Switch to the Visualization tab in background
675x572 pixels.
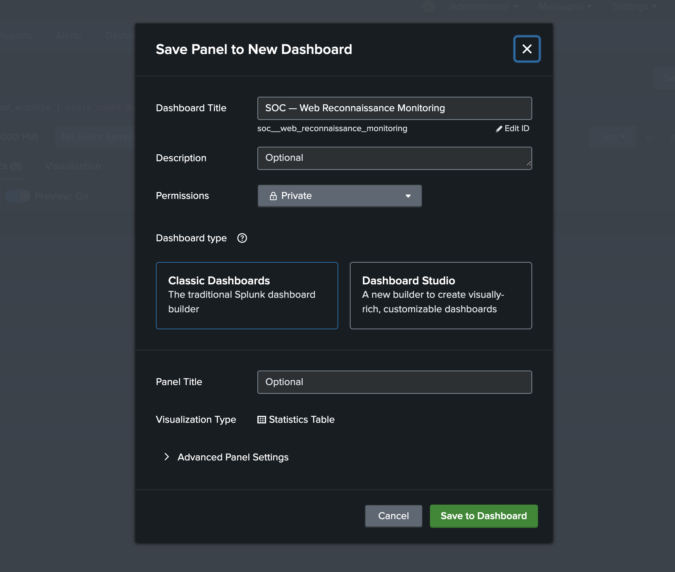click(x=73, y=166)
